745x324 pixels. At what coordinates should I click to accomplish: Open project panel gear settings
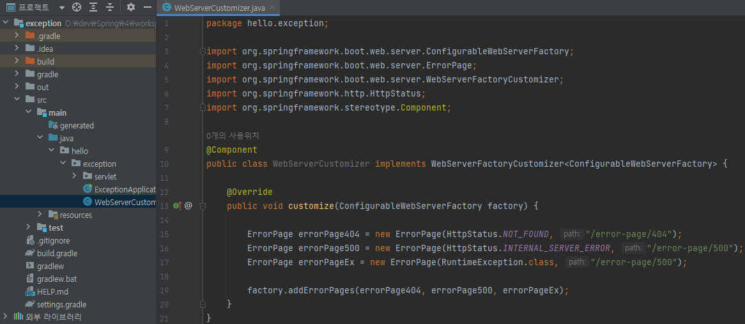point(131,7)
